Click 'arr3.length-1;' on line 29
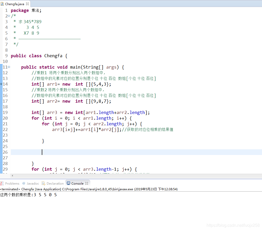Image resolution: width=262 pixels, height=230 pixels. click(101, 169)
